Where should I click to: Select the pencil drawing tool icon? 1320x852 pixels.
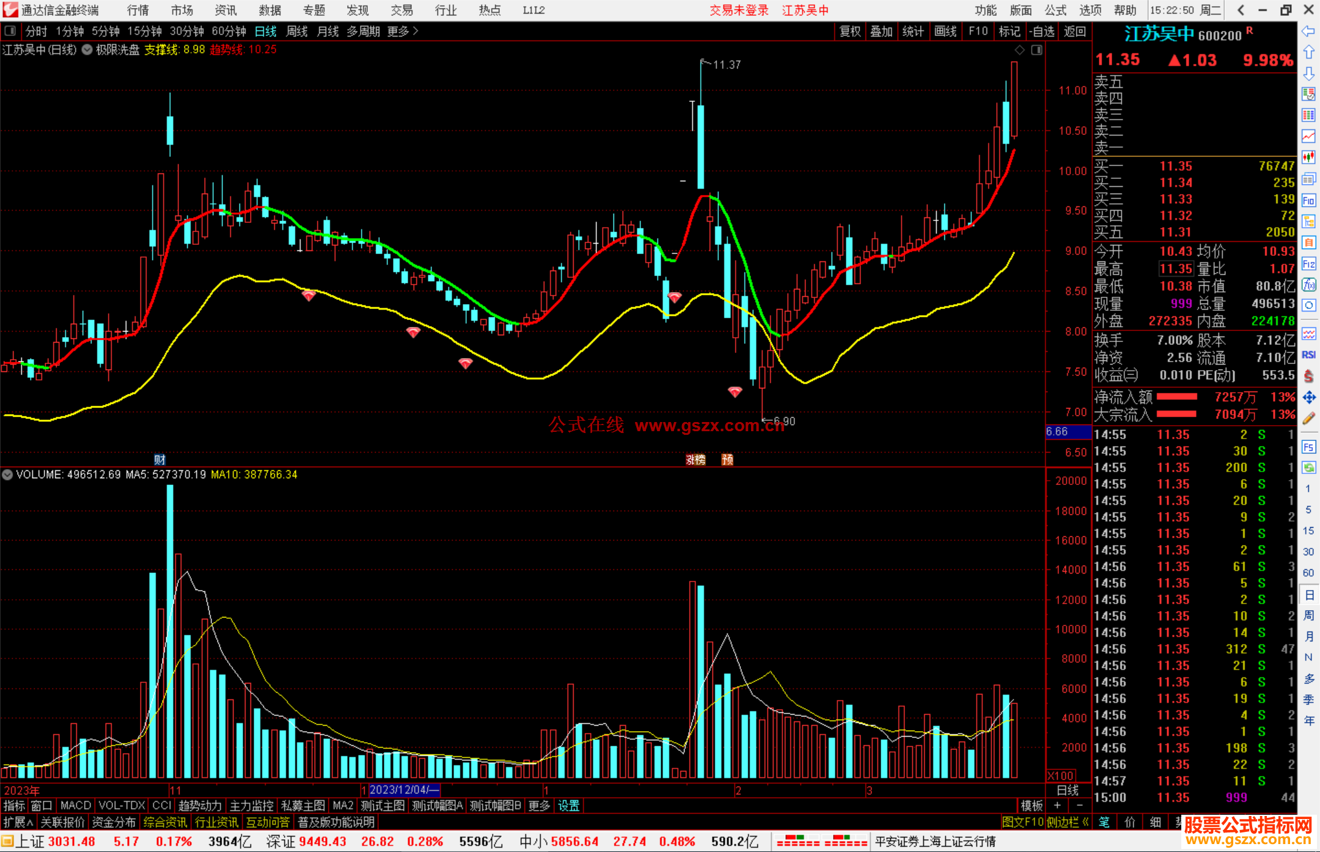1308,418
